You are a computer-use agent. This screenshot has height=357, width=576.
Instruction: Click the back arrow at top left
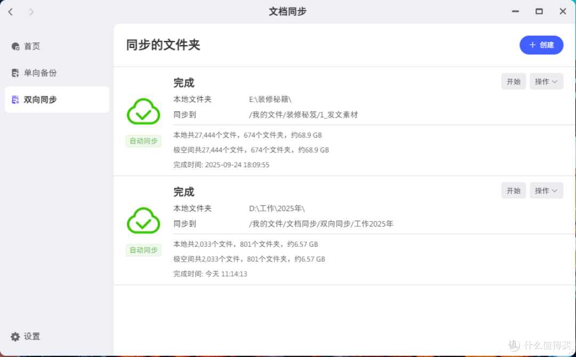pos(10,11)
